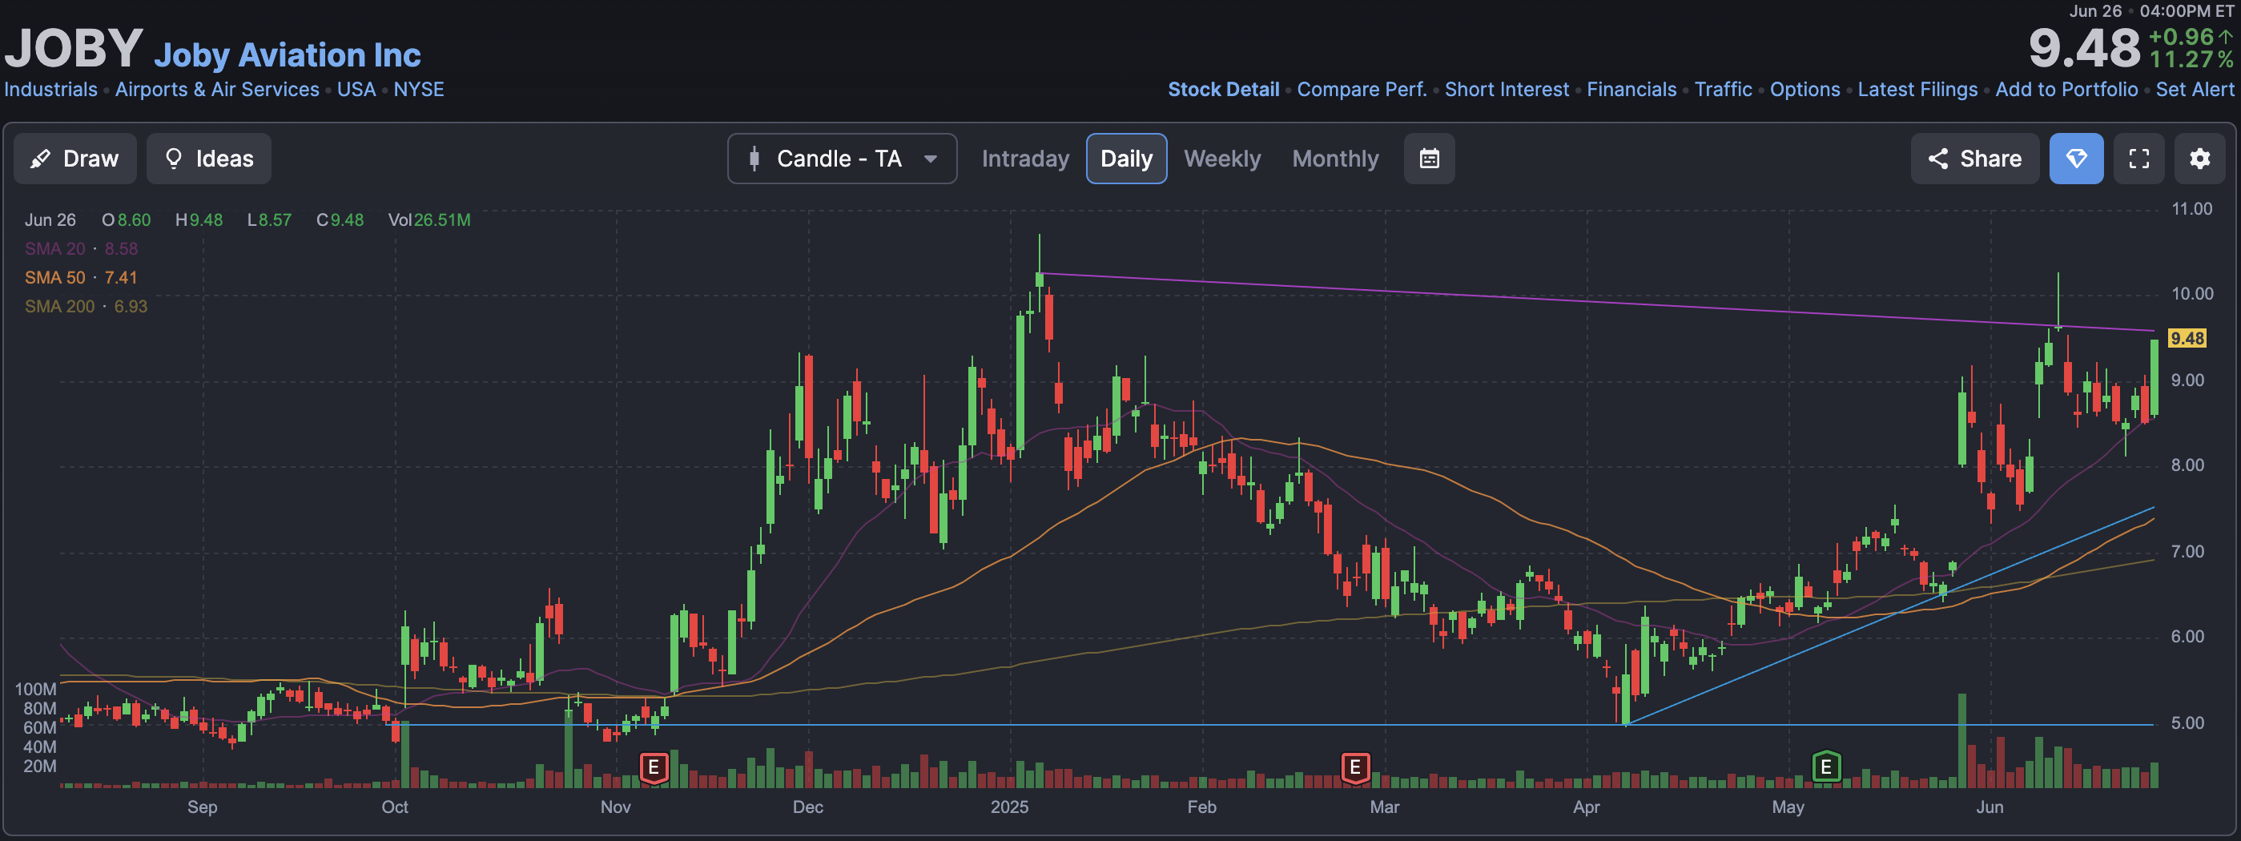This screenshot has height=841, width=2241.
Task: Click the green May earnings E marker
Action: tap(1826, 767)
